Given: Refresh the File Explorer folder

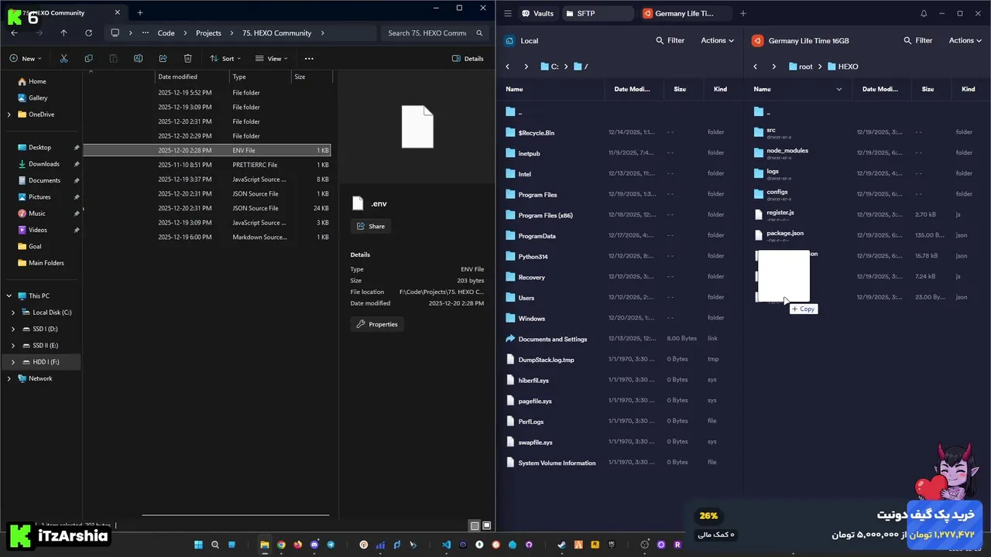Looking at the screenshot, I should coord(88,33).
